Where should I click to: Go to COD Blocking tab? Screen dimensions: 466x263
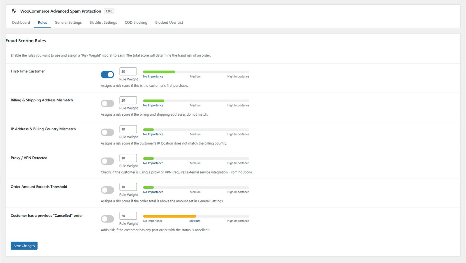(x=136, y=22)
